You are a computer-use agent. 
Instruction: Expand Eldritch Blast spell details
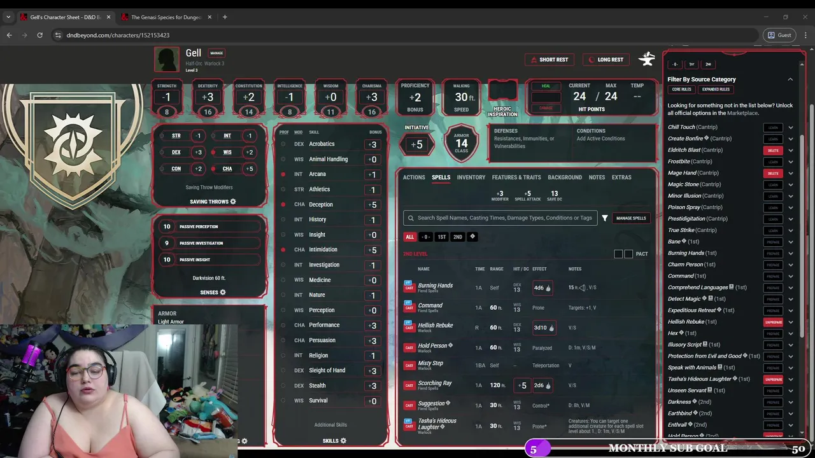790,150
